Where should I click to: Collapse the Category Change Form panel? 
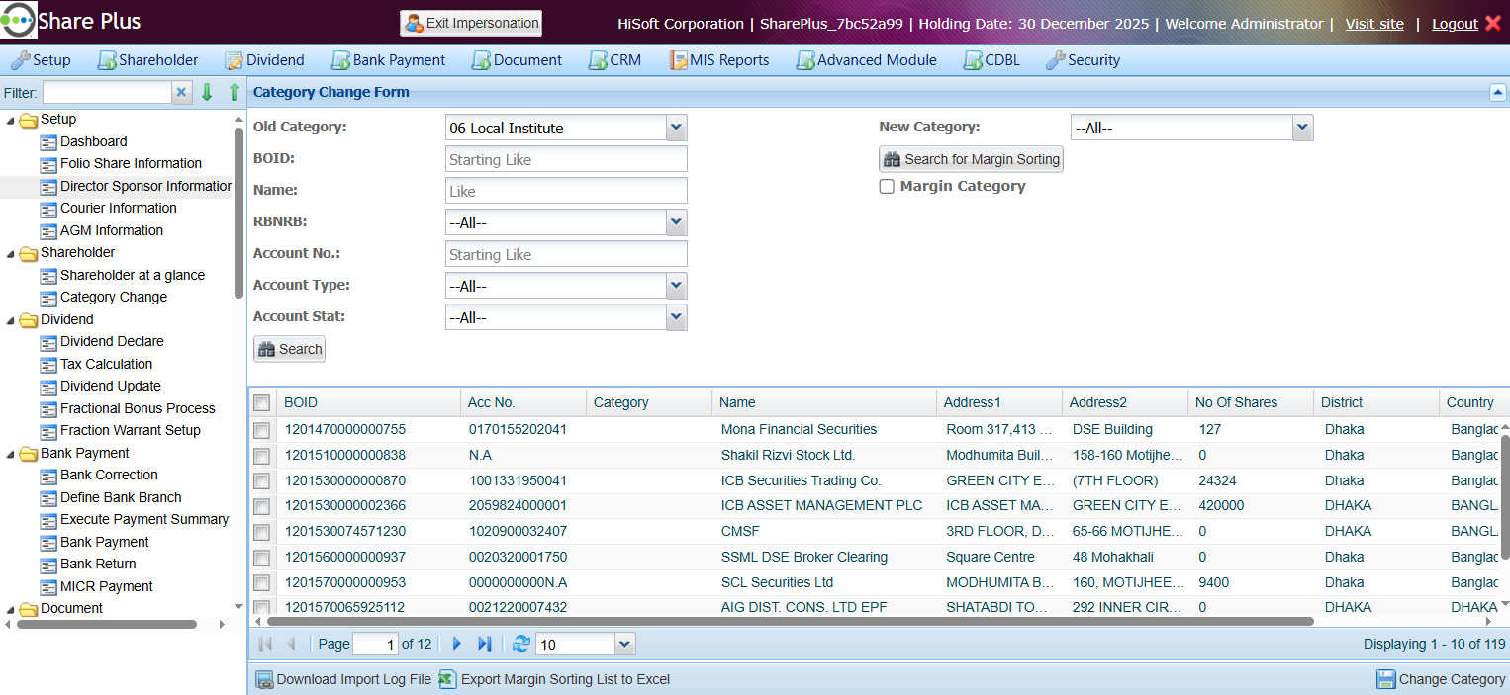point(1498,92)
